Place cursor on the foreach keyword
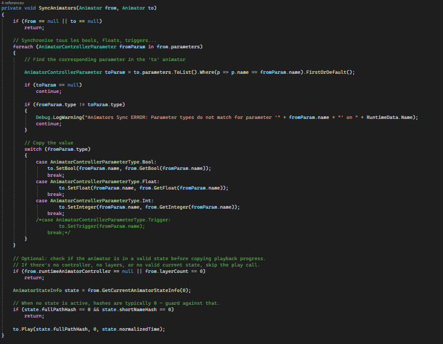Viewport: 443px width, 344px height. [23, 47]
